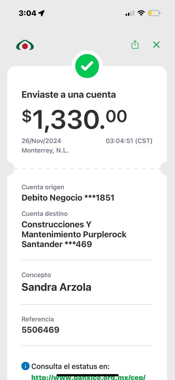Open the banxico.org.mx/cep link

click(x=88, y=377)
